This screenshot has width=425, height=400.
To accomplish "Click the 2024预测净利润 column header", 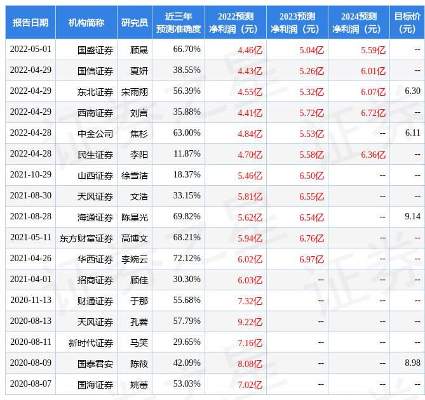I will (x=358, y=22).
